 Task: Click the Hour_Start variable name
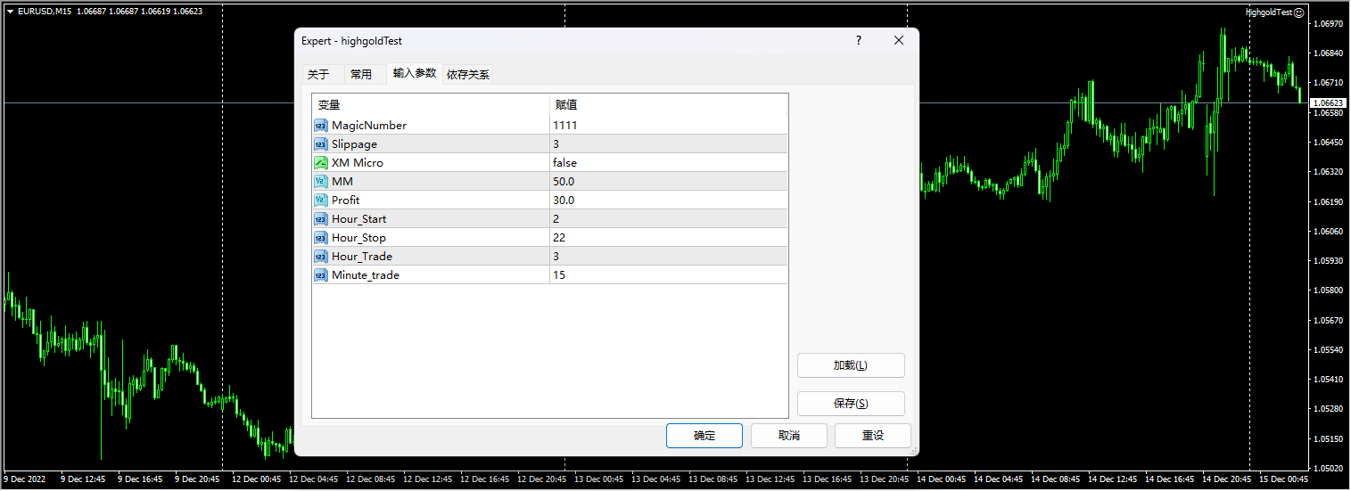point(358,219)
